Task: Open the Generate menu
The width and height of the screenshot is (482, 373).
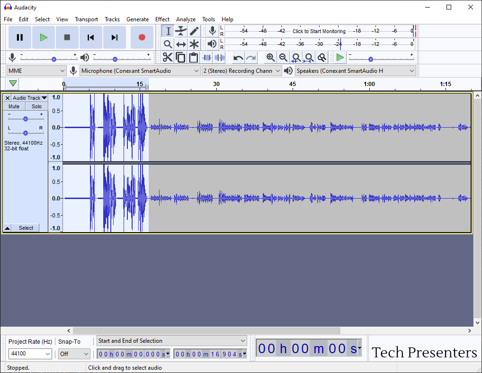Action: point(138,19)
